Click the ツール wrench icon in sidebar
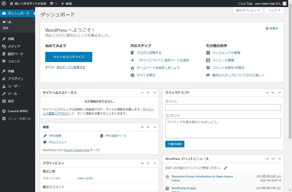 4,94
